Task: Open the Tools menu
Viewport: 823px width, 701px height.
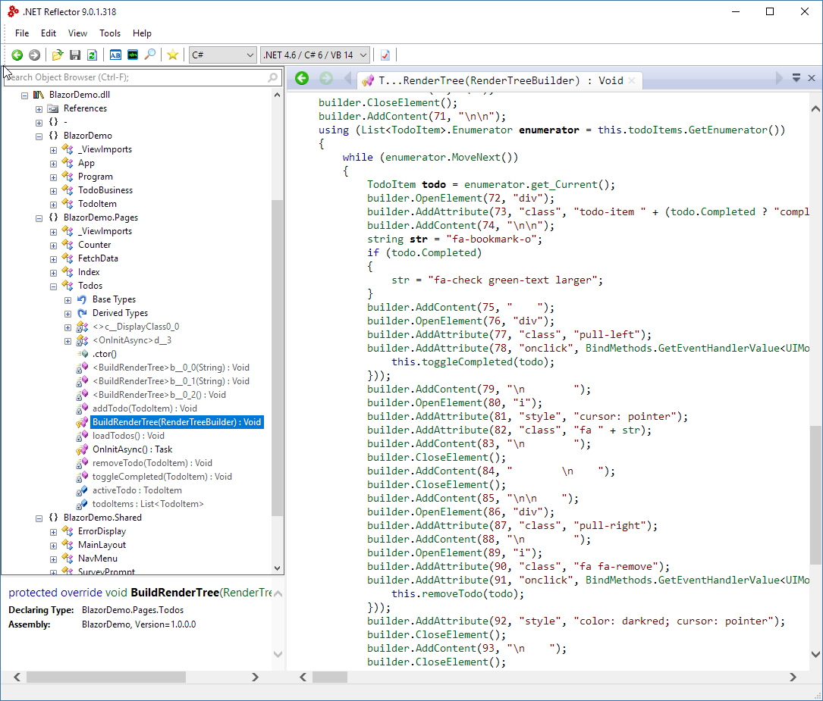Action: (110, 33)
